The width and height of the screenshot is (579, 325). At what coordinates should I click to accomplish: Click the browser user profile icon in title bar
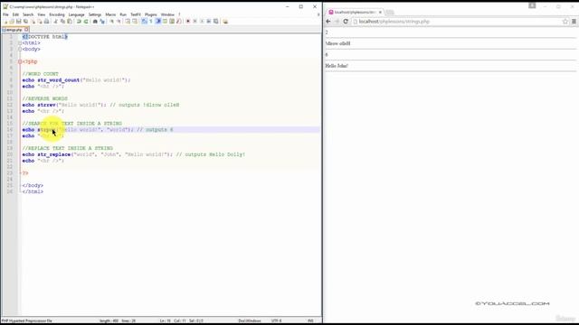click(x=532, y=5)
